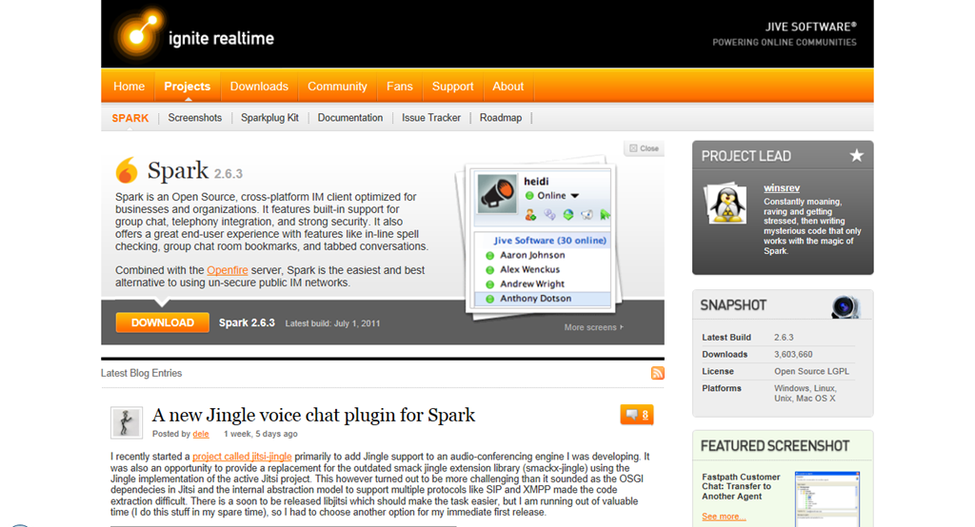Click the green globe icon under heidi
Image resolution: width=975 pixels, height=527 pixels.
pos(568,215)
